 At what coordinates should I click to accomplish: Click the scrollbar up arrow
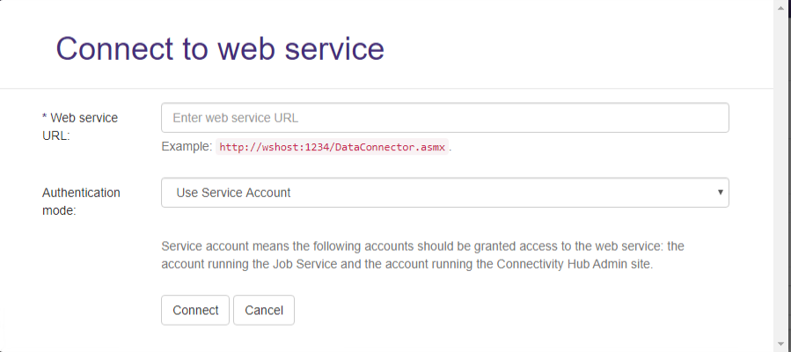[782, 7]
